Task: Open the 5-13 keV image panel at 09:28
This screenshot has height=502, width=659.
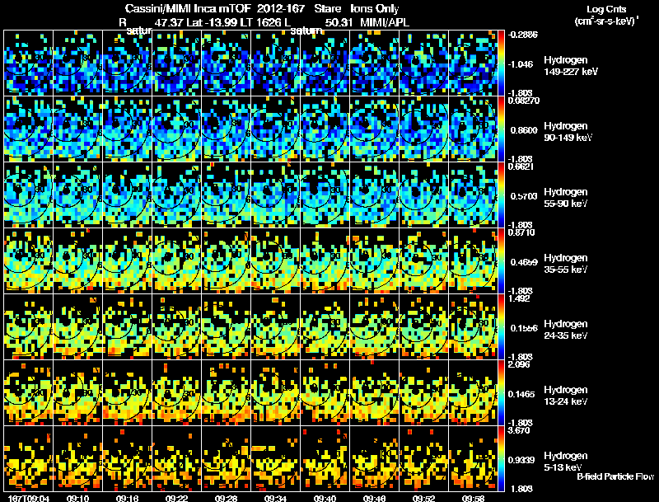Action: [226, 458]
